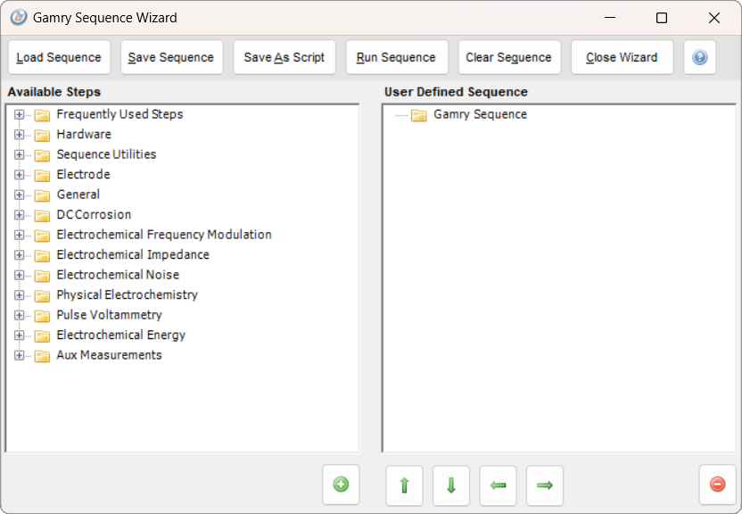Click the Save As Script button
Screen dimensions: 742x514
coord(284,57)
